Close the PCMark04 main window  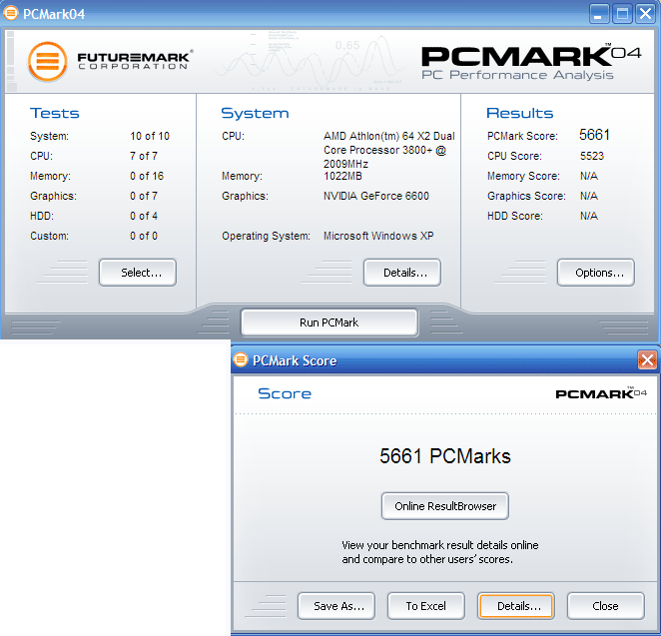coord(645,14)
